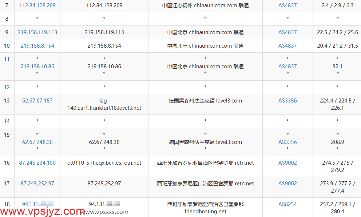Select hostname et0110-5.rt.eqx.bcn.es.retn.net
361x217 pixels.
[x=104, y=163]
